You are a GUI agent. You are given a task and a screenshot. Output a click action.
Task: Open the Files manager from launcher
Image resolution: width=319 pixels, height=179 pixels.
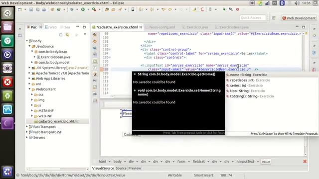7,27
